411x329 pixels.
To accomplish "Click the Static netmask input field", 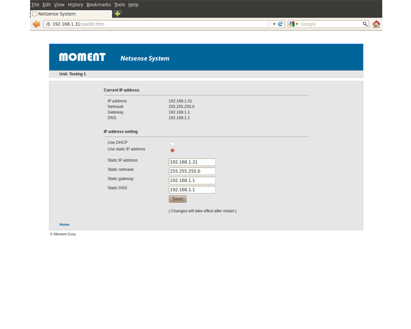I will (x=192, y=172).
